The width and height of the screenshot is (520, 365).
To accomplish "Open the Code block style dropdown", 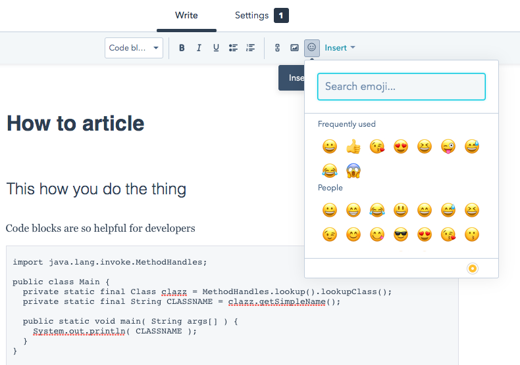I will [x=134, y=48].
